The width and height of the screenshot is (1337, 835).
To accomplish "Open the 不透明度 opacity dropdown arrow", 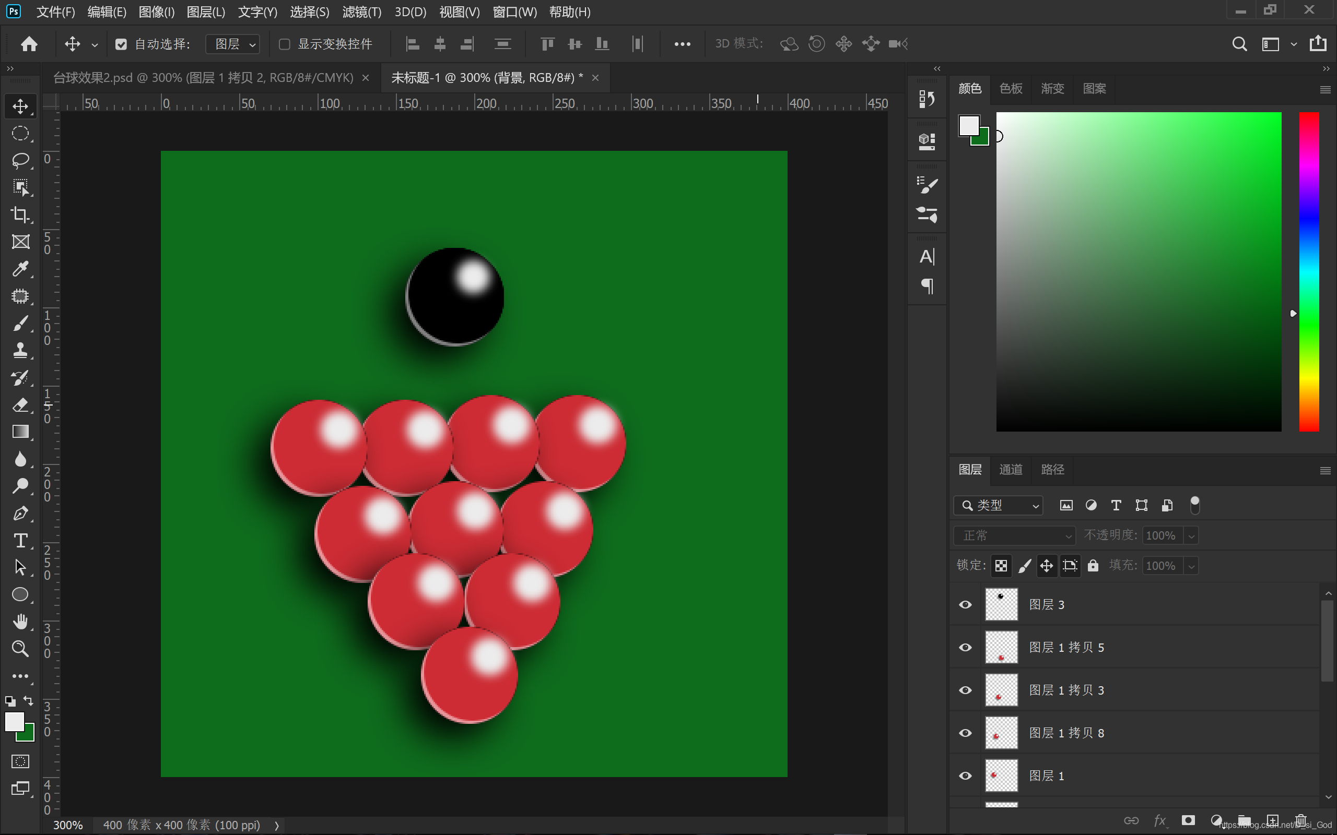I will point(1191,535).
